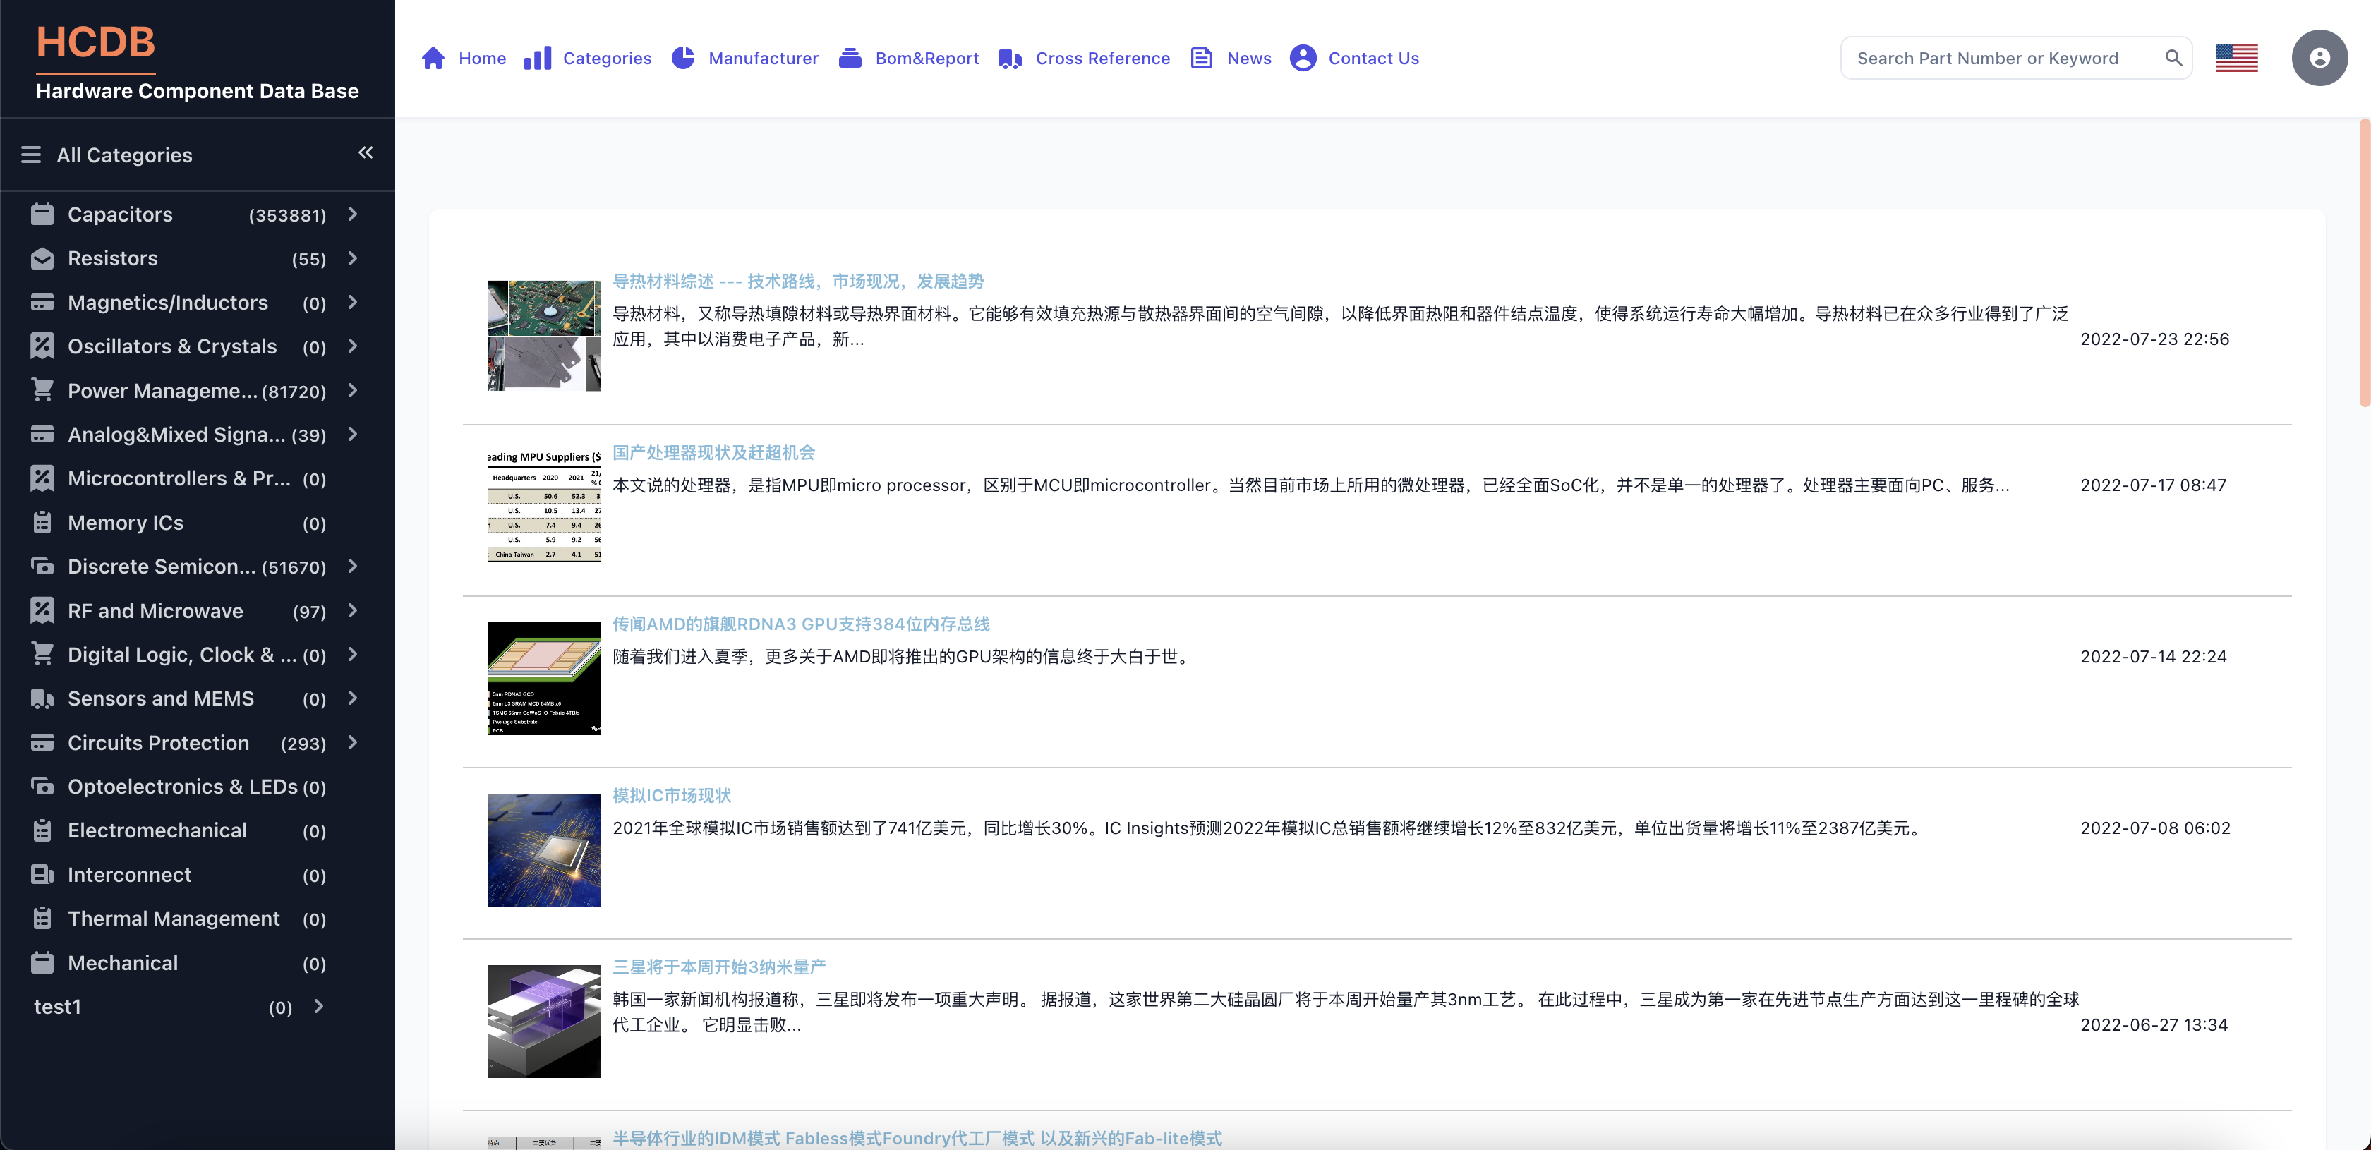Click the HCDB logo
The width and height of the screenshot is (2371, 1150).
[x=96, y=43]
